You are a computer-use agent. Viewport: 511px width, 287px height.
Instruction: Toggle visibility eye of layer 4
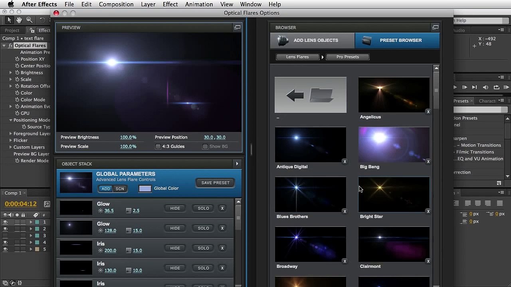[x=5, y=242]
